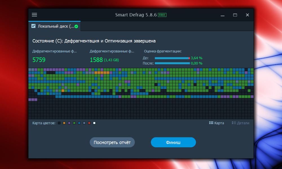Click the 5759 defragmented files value

39,60
